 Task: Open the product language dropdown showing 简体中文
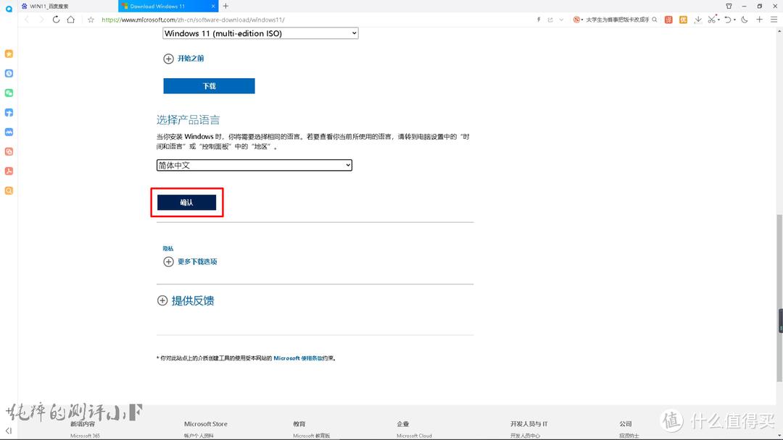point(254,165)
